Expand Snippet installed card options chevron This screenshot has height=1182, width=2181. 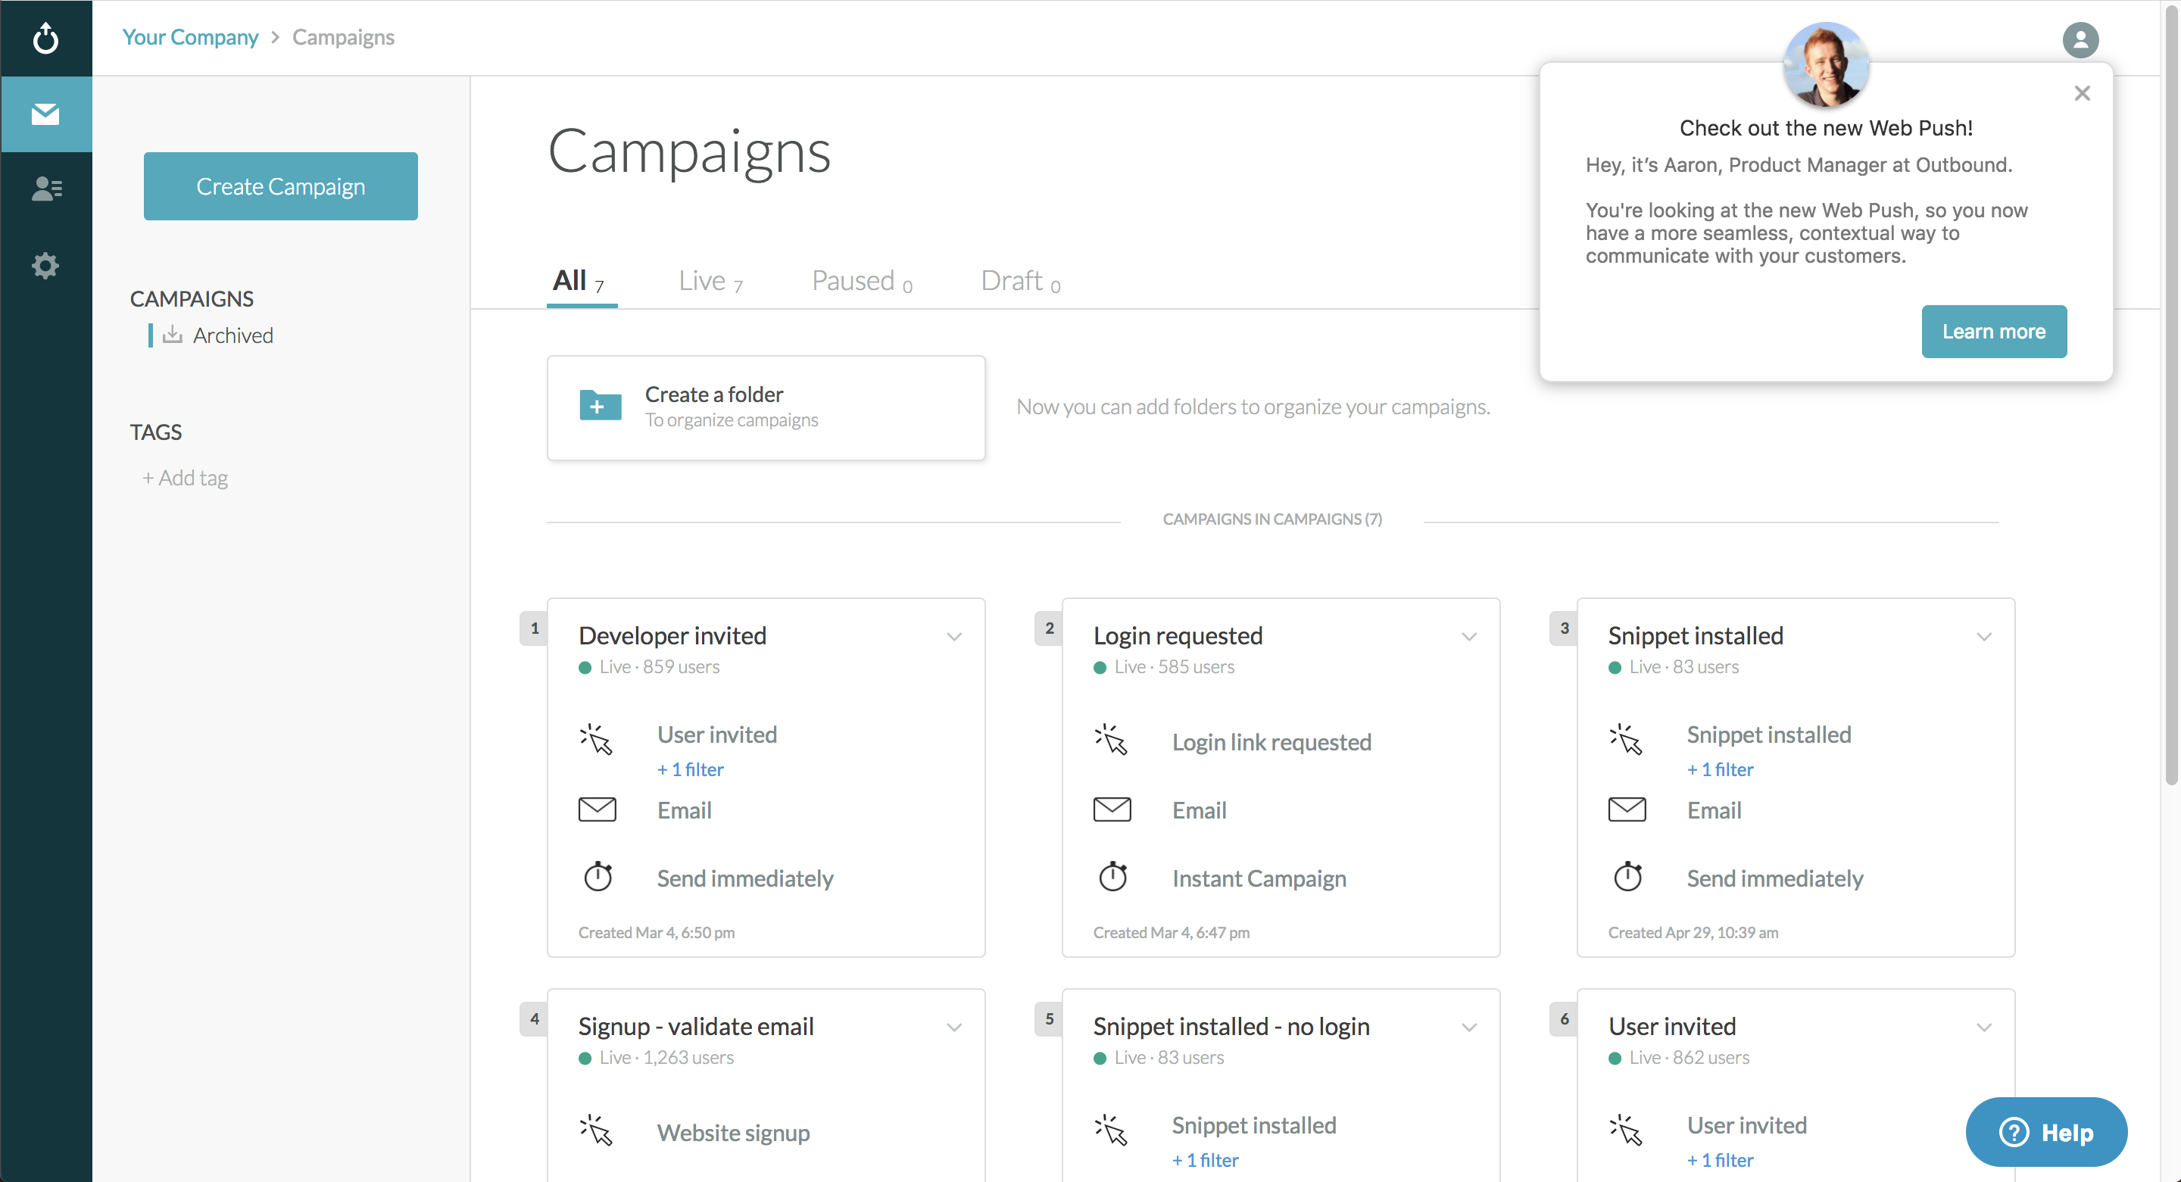[1984, 637]
